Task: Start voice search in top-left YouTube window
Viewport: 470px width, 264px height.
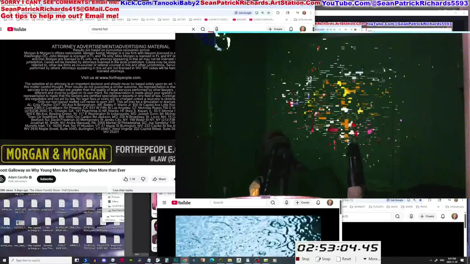Action: pyautogui.click(x=217, y=29)
